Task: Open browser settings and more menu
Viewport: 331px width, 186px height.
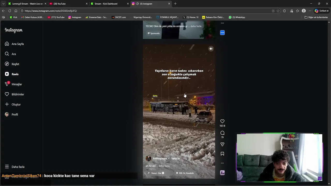Action: coord(310,11)
